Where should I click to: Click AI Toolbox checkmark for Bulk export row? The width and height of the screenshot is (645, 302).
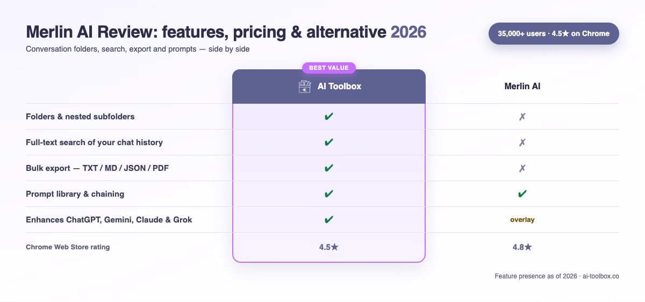click(x=329, y=168)
